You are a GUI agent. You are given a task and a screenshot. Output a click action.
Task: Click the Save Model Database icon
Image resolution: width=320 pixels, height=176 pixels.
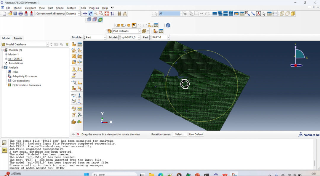15,14
